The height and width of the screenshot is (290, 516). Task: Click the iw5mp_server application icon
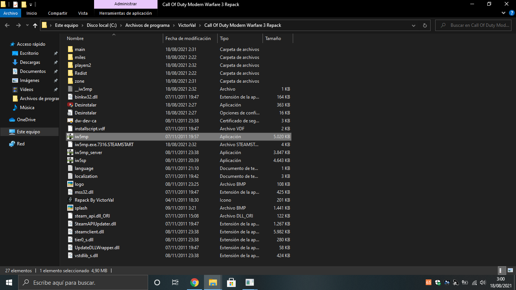[x=70, y=153]
